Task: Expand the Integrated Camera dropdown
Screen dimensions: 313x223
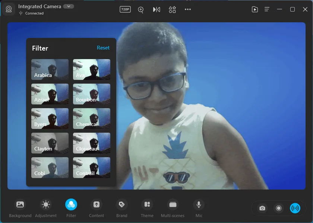Action: (68, 6)
